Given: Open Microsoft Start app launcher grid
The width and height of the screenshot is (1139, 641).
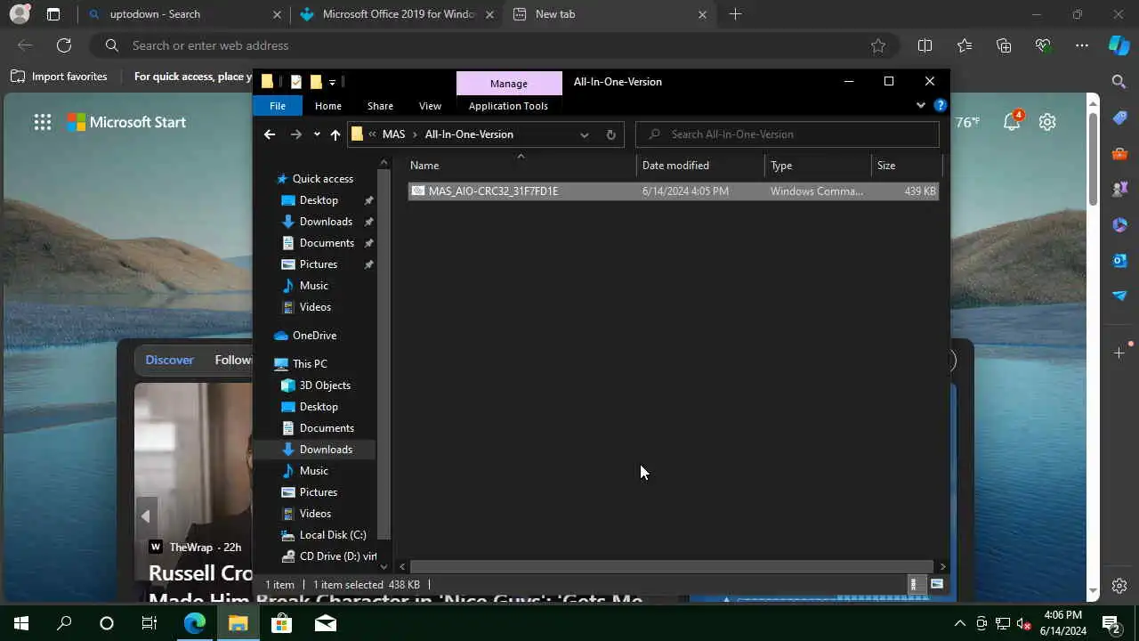Looking at the screenshot, I should [43, 123].
